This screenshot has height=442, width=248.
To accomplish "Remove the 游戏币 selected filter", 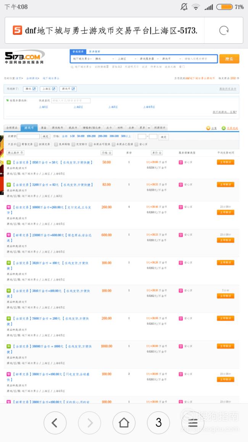I will [x=73, y=89].
